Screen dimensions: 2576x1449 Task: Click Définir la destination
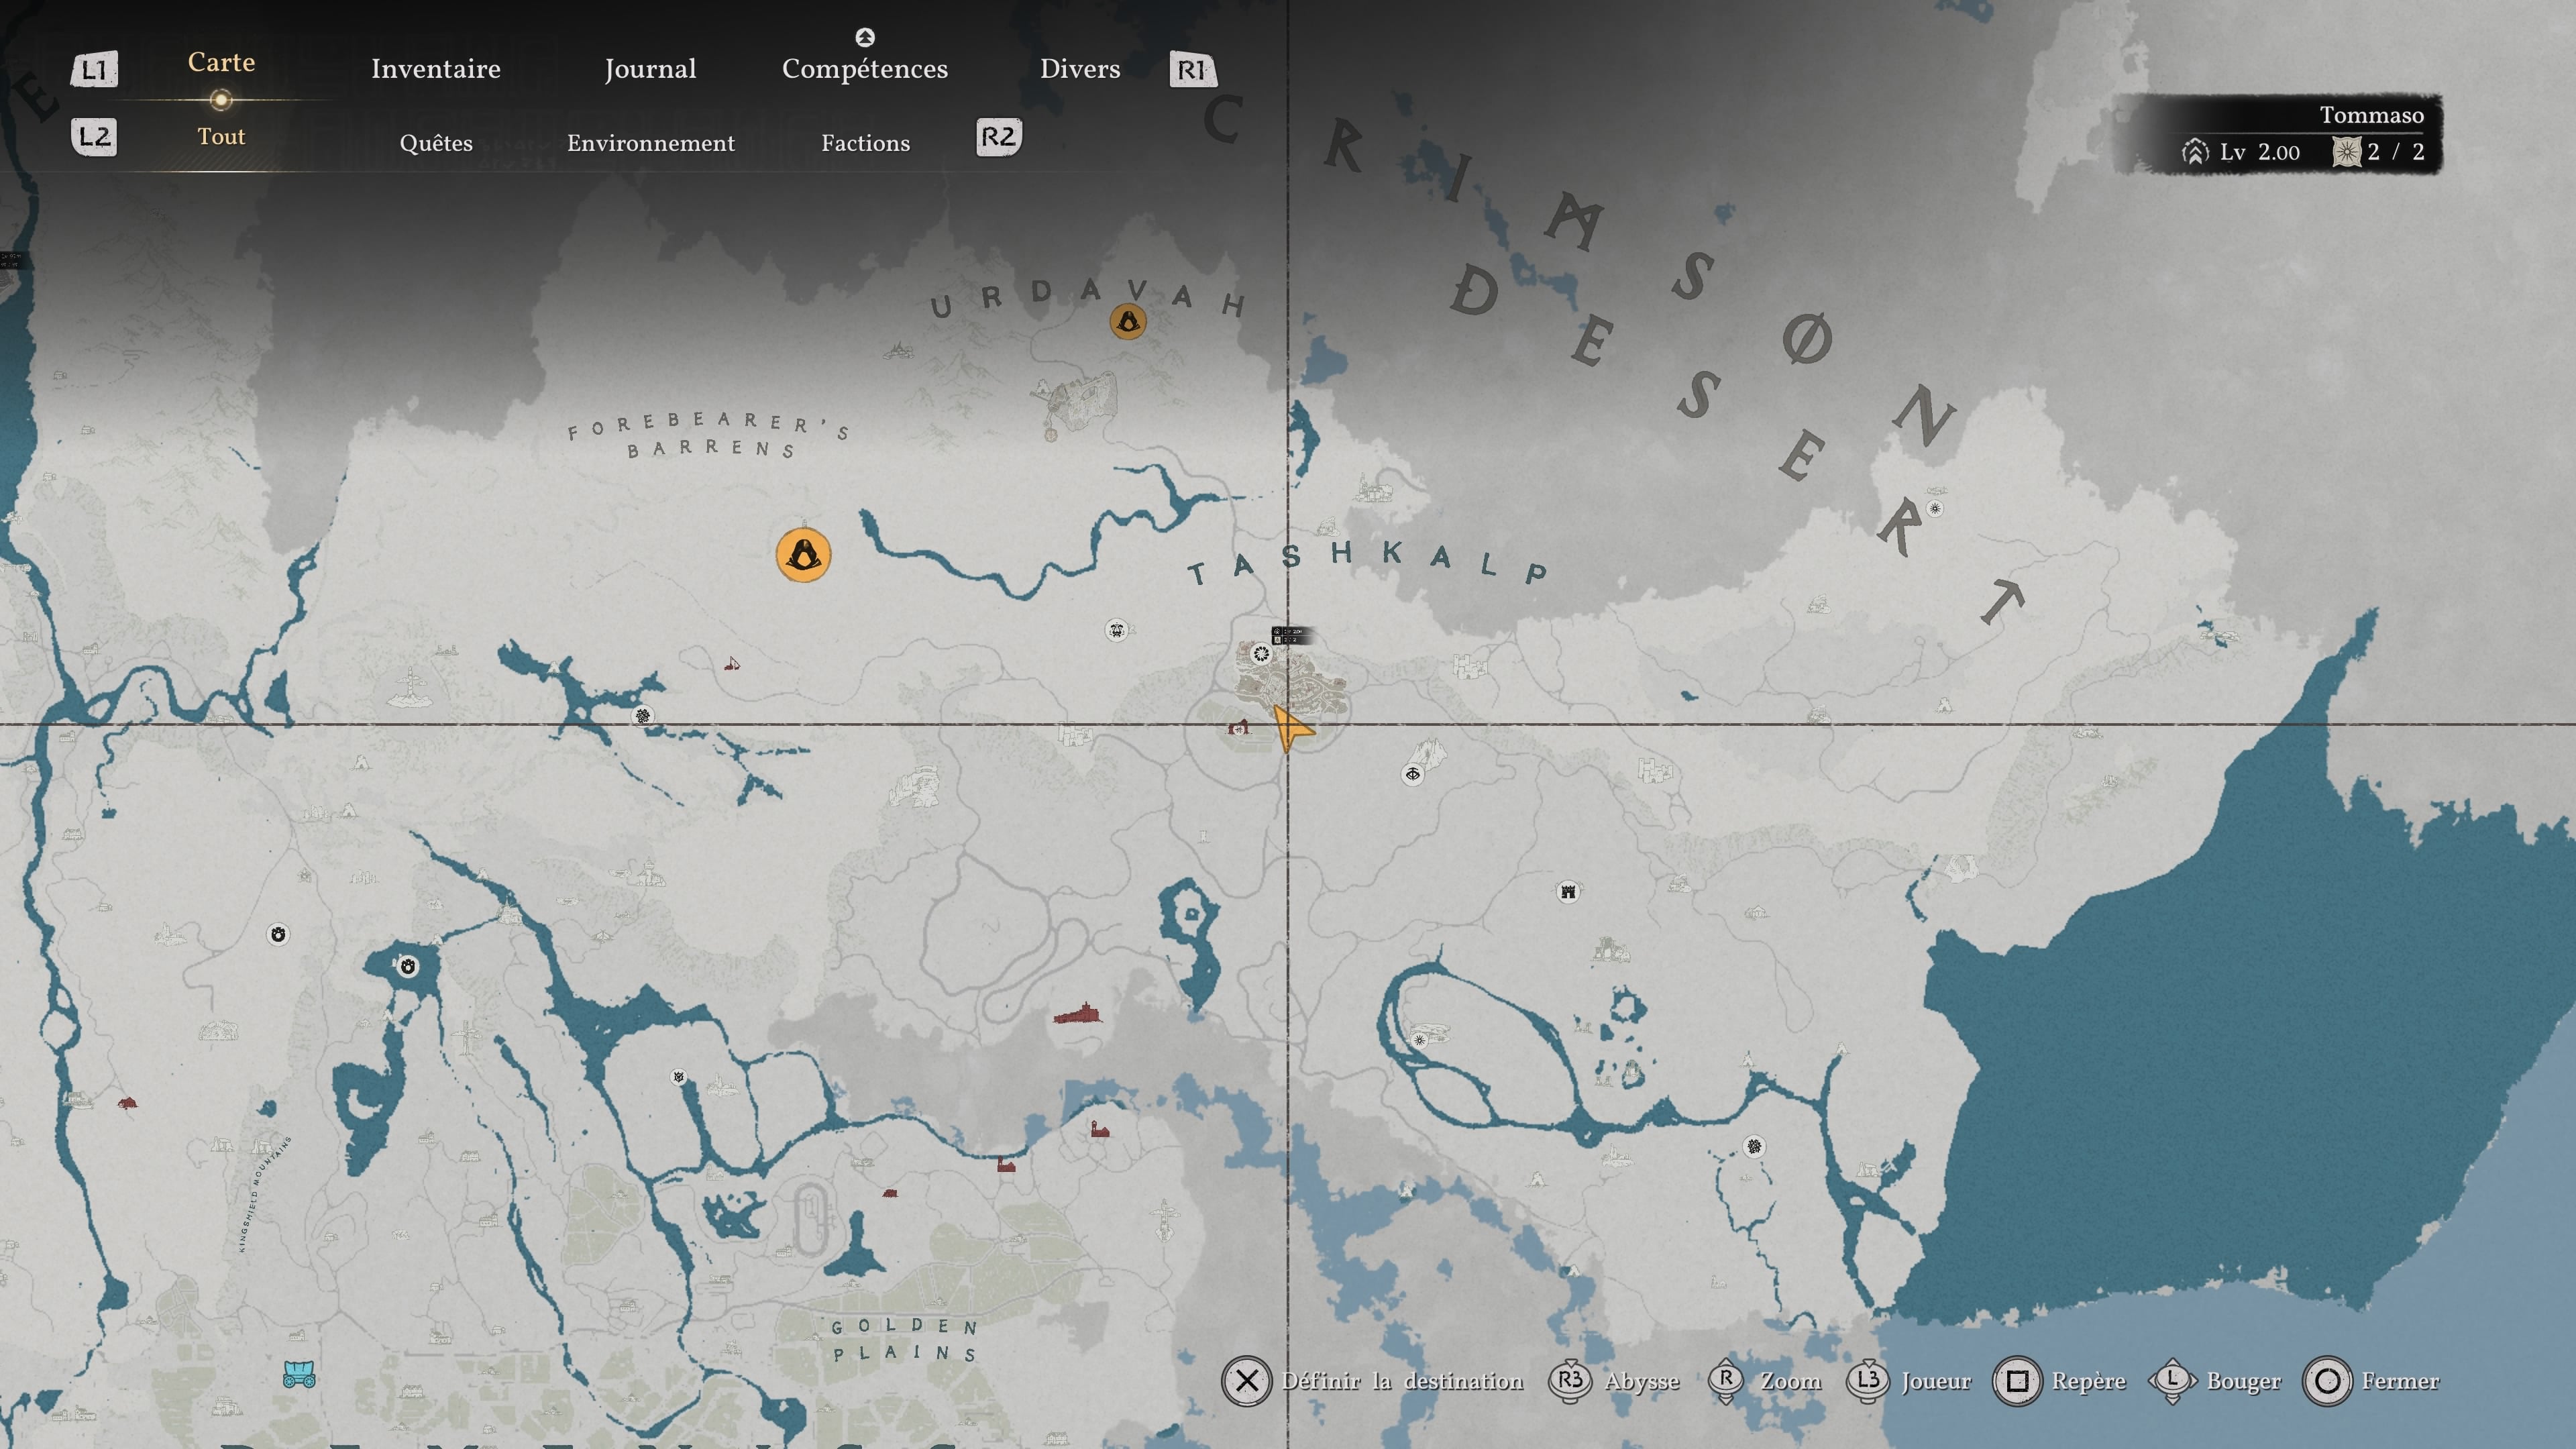point(1373,1381)
